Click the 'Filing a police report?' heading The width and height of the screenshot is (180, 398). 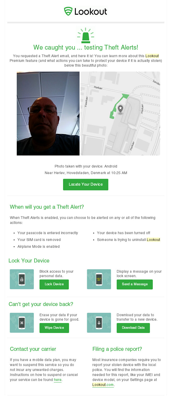tap(117, 349)
